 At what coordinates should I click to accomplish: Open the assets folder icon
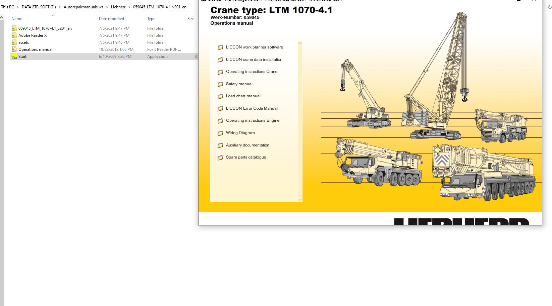pyautogui.click(x=14, y=42)
